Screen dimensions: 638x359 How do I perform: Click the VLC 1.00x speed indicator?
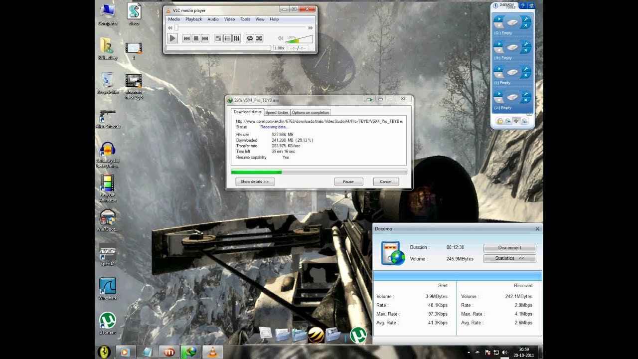click(x=279, y=48)
